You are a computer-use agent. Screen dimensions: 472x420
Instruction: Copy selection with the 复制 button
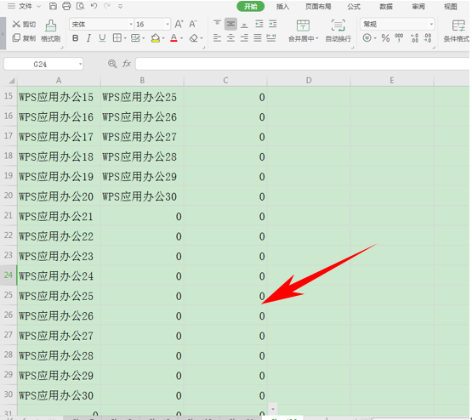(24, 38)
